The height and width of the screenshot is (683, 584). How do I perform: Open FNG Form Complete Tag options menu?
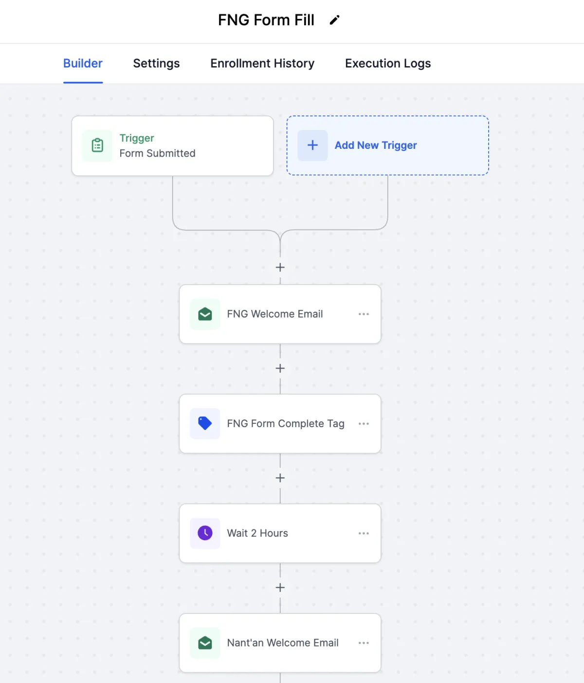click(x=364, y=424)
